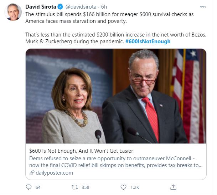Open the three-dot more options menu
The image size is (217, 195).
[x=203, y=7]
